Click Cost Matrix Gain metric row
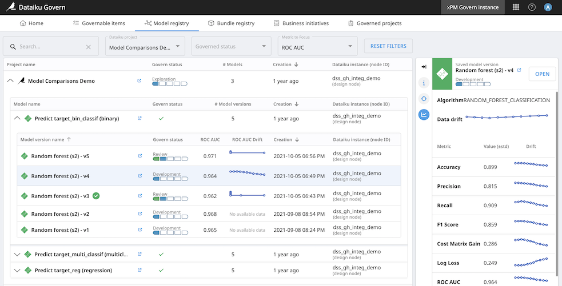 click(x=493, y=243)
